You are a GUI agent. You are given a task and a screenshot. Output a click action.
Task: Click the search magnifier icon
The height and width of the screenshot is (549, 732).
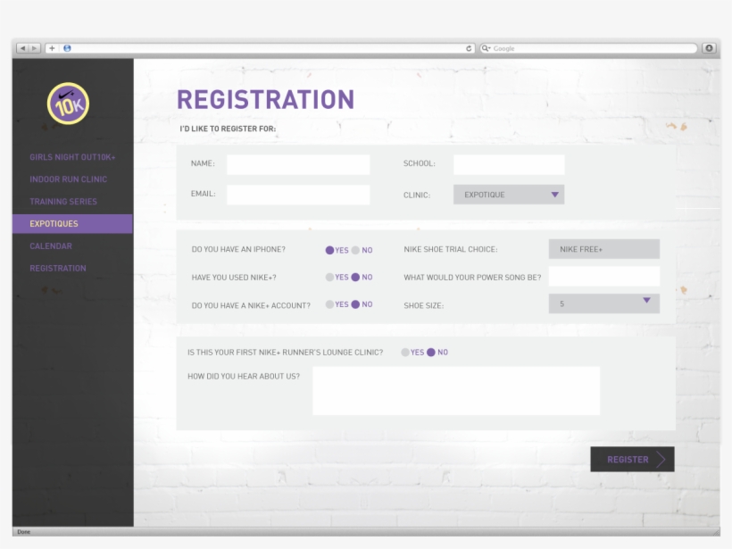[x=486, y=48]
